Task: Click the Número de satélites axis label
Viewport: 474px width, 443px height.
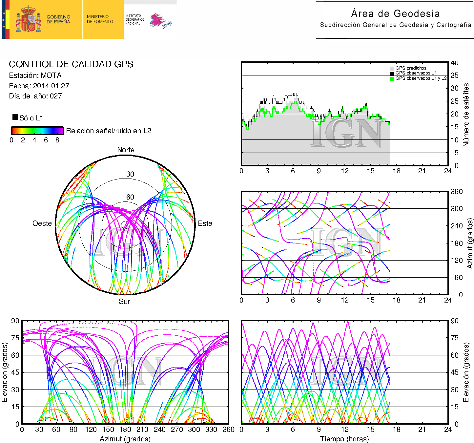Action: tap(466, 115)
